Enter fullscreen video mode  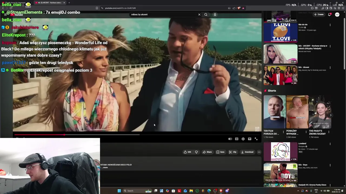click(256, 139)
